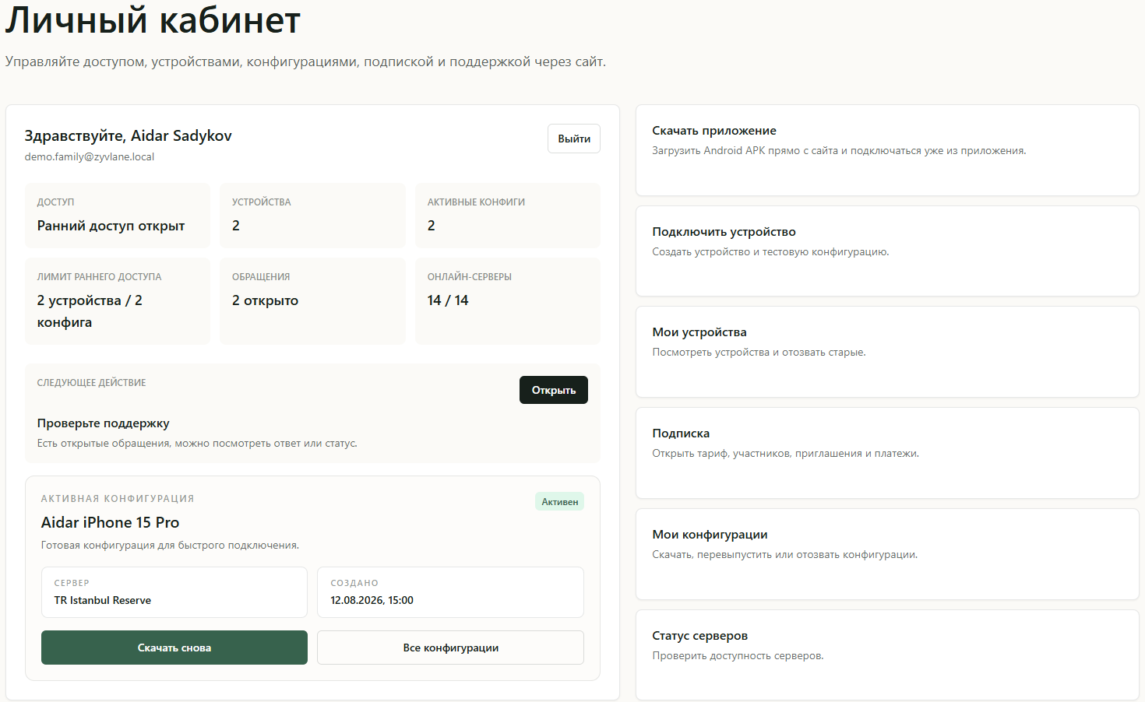Open the Подписка card
The image size is (1145, 702).
[x=887, y=453]
